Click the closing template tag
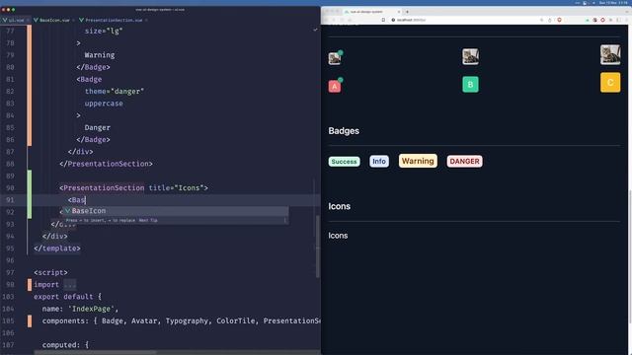This screenshot has width=632, height=355. coord(57,248)
